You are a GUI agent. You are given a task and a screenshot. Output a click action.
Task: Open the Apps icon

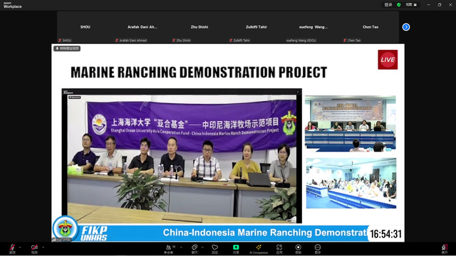pos(279,249)
